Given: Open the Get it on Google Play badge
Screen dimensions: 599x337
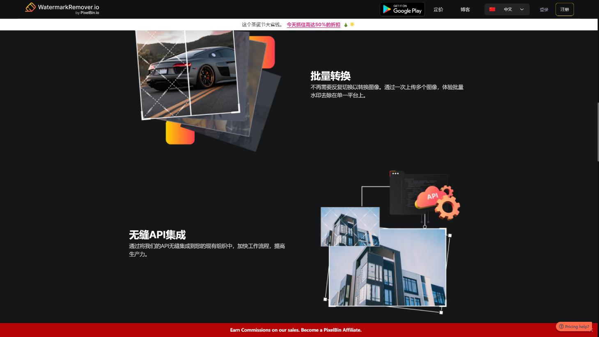Looking at the screenshot, I should [x=402, y=9].
